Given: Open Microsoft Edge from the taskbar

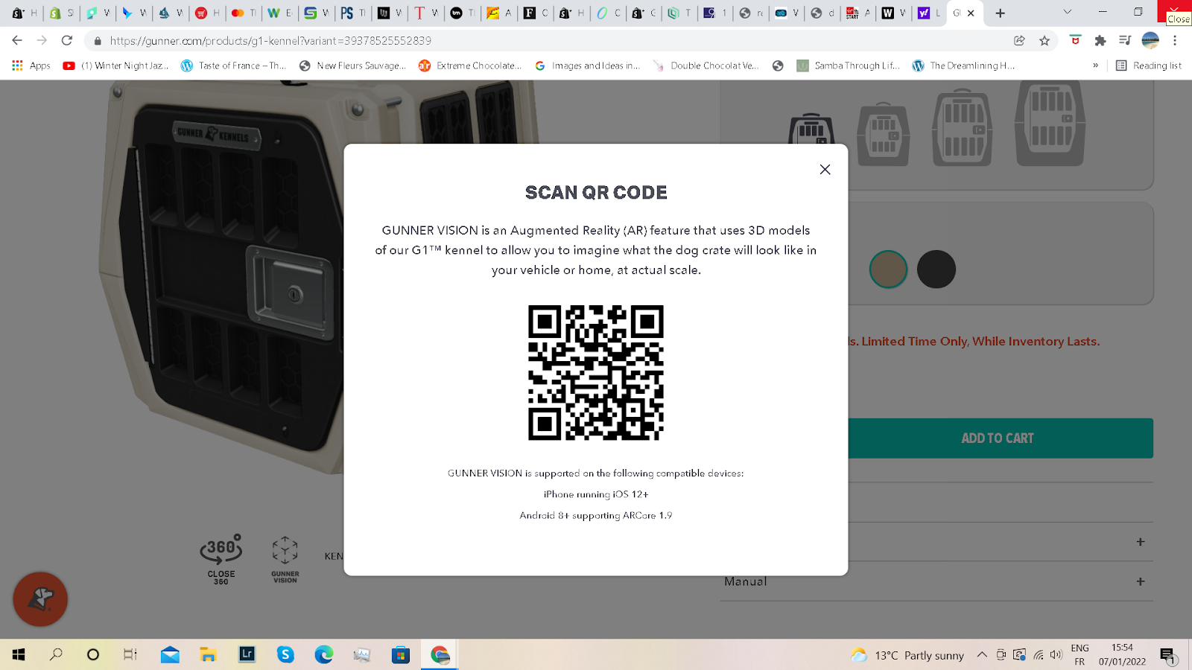Looking at the screenshot, I should [324, 654].
